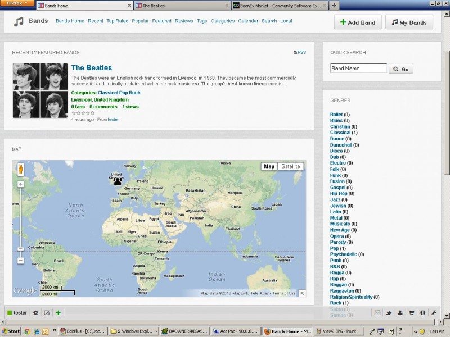Open the map Terms of Use link
This screenshot has height=337, width=450.
[284, 293]
